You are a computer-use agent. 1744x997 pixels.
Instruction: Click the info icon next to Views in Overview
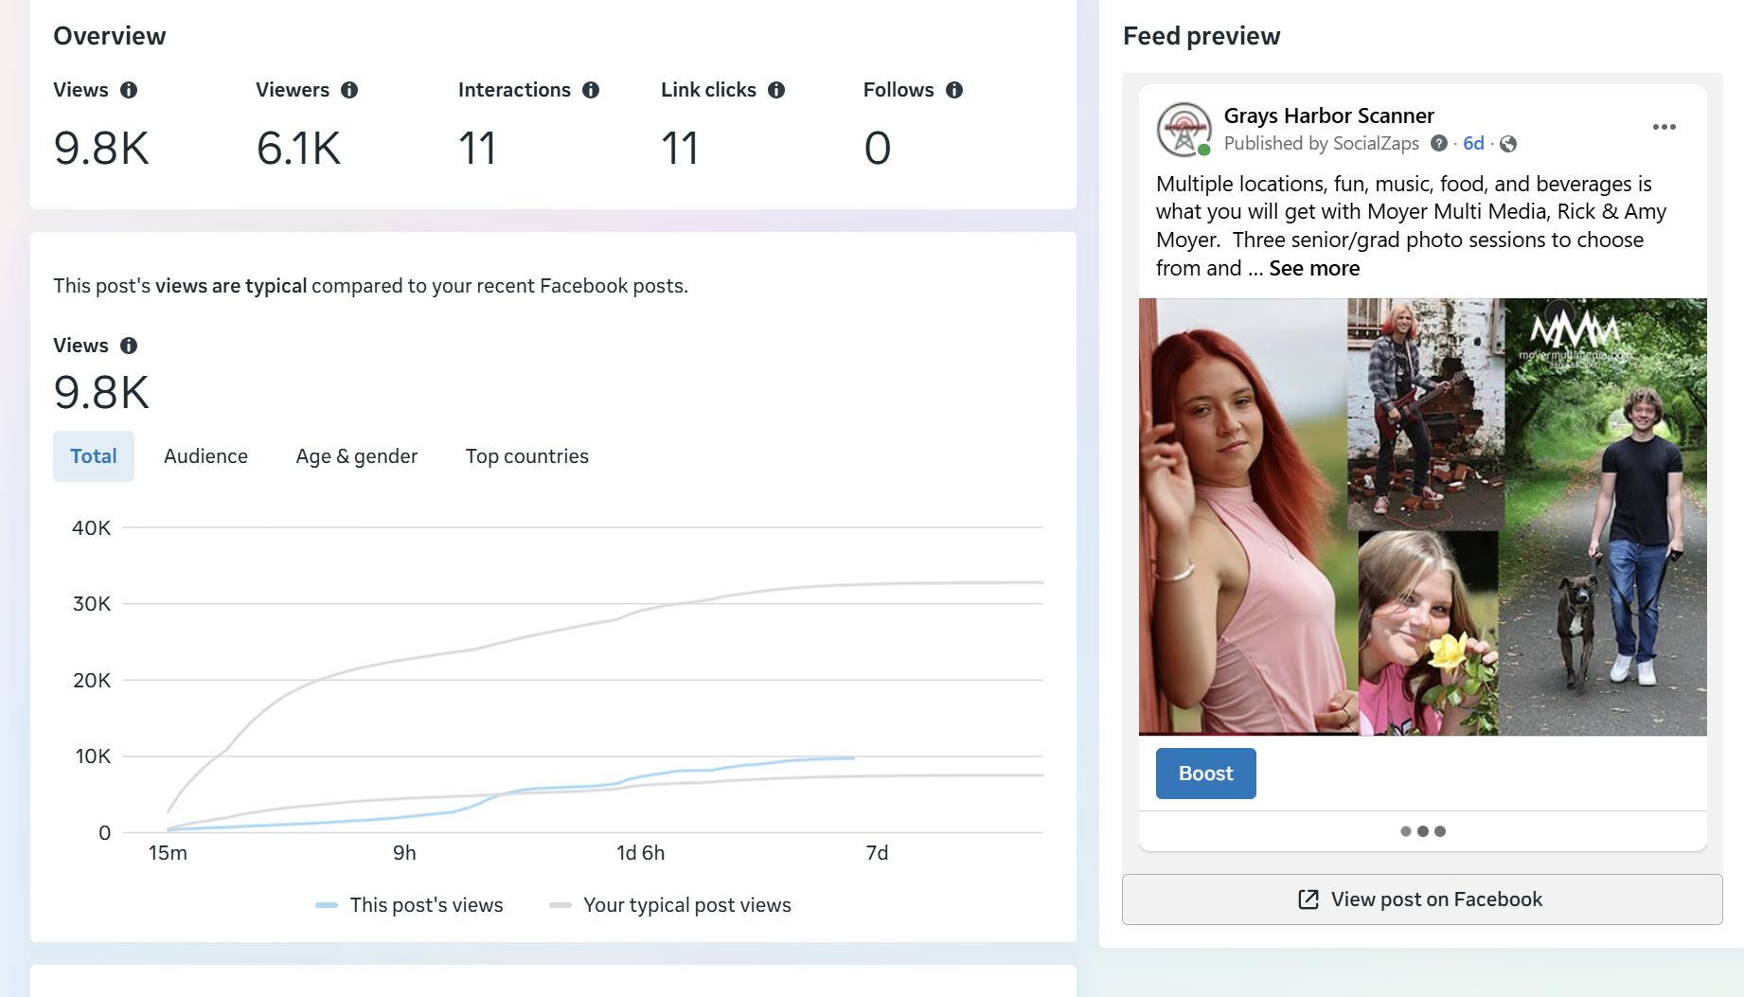[129, 90]
